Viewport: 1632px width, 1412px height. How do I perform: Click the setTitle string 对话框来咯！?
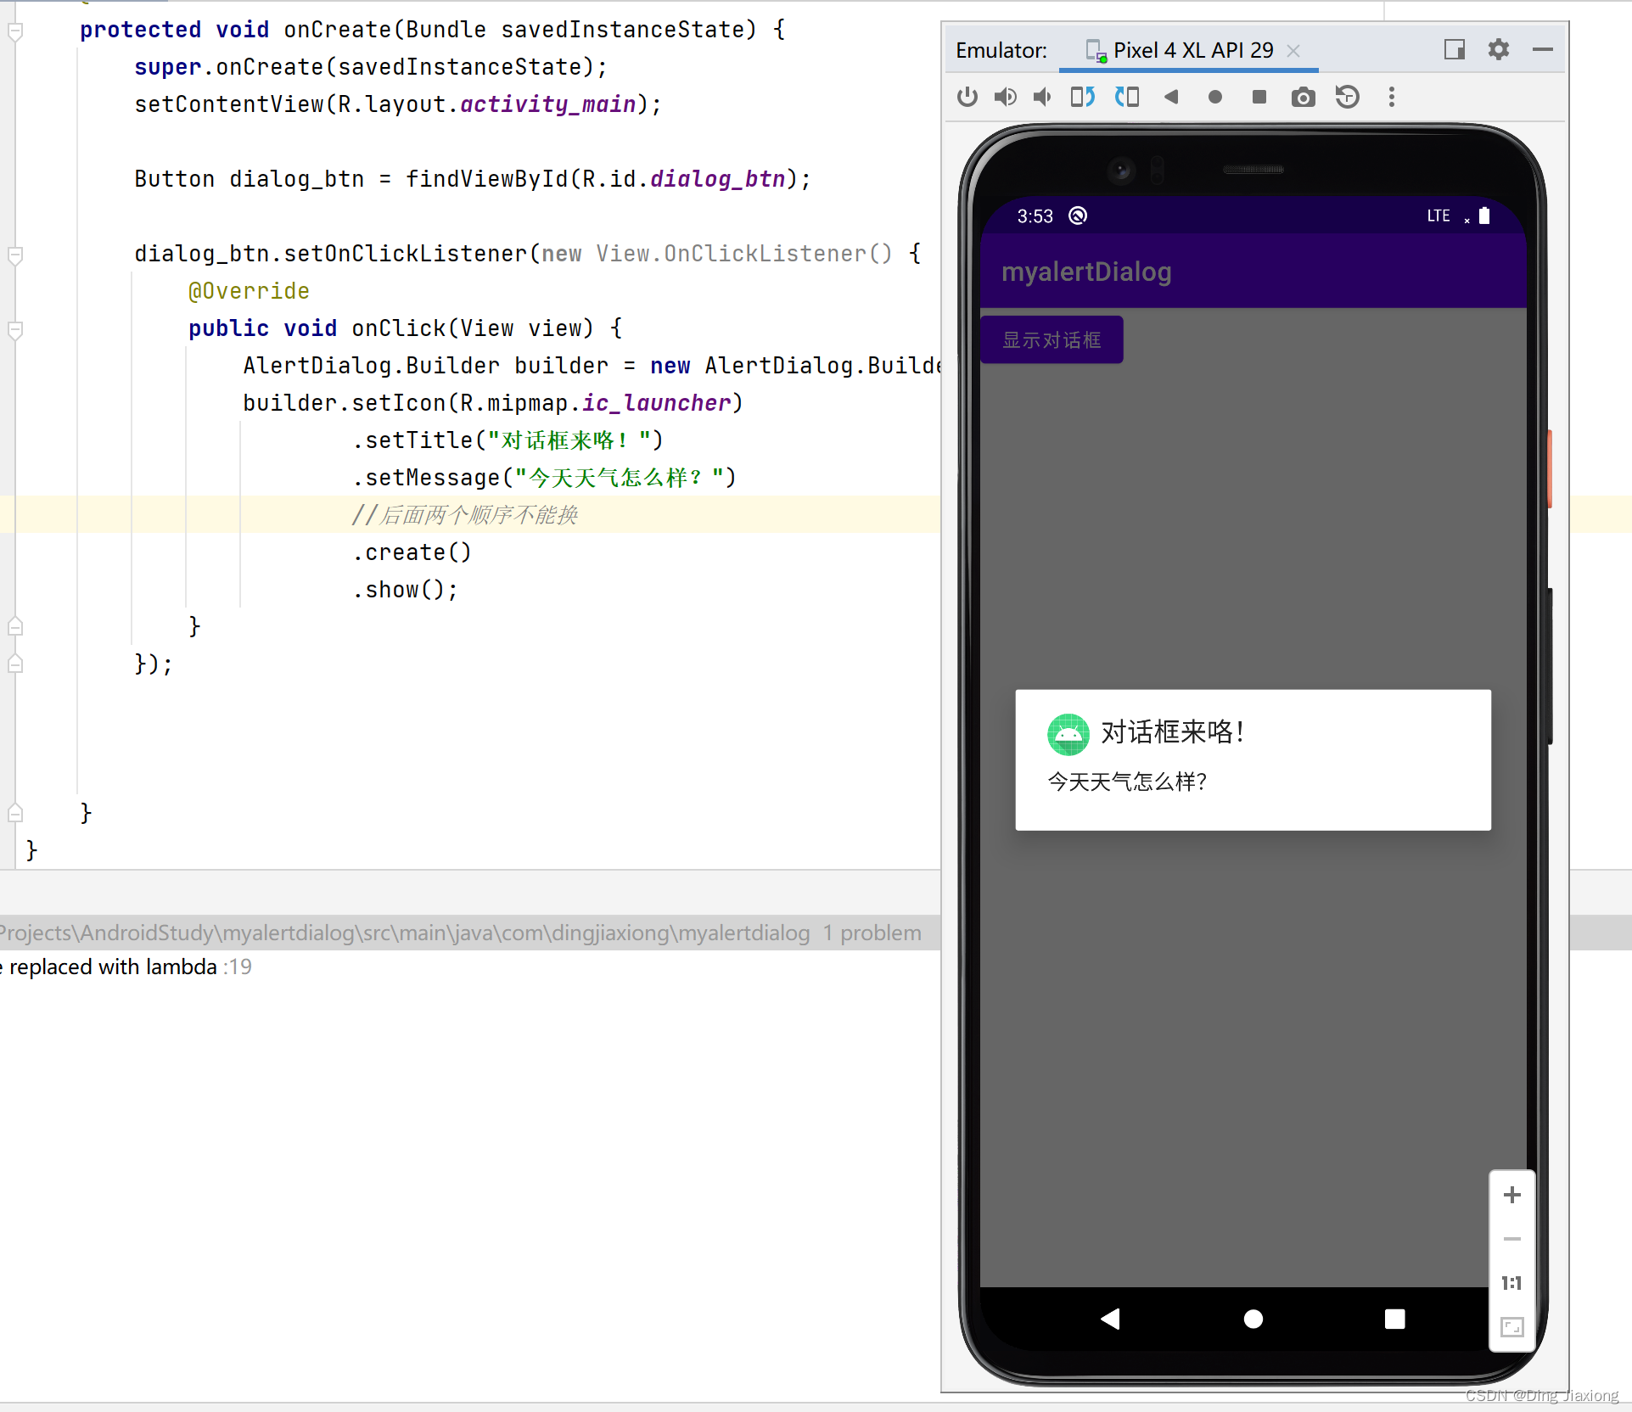pos(569,440)
